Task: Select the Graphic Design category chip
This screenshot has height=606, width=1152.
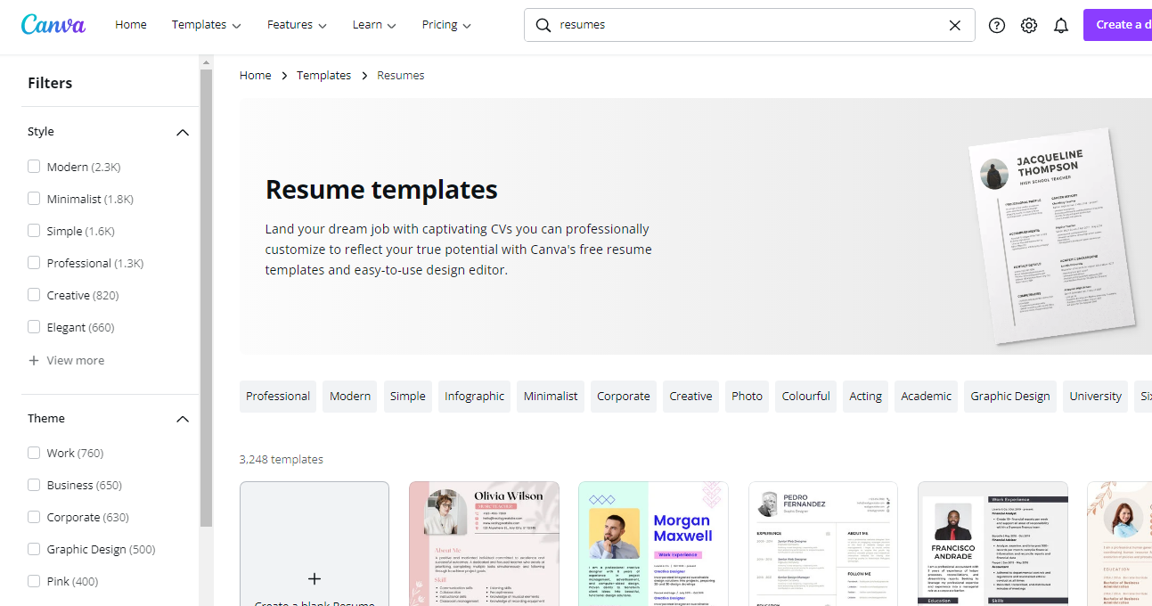Action: click(x=1010, y=397)
